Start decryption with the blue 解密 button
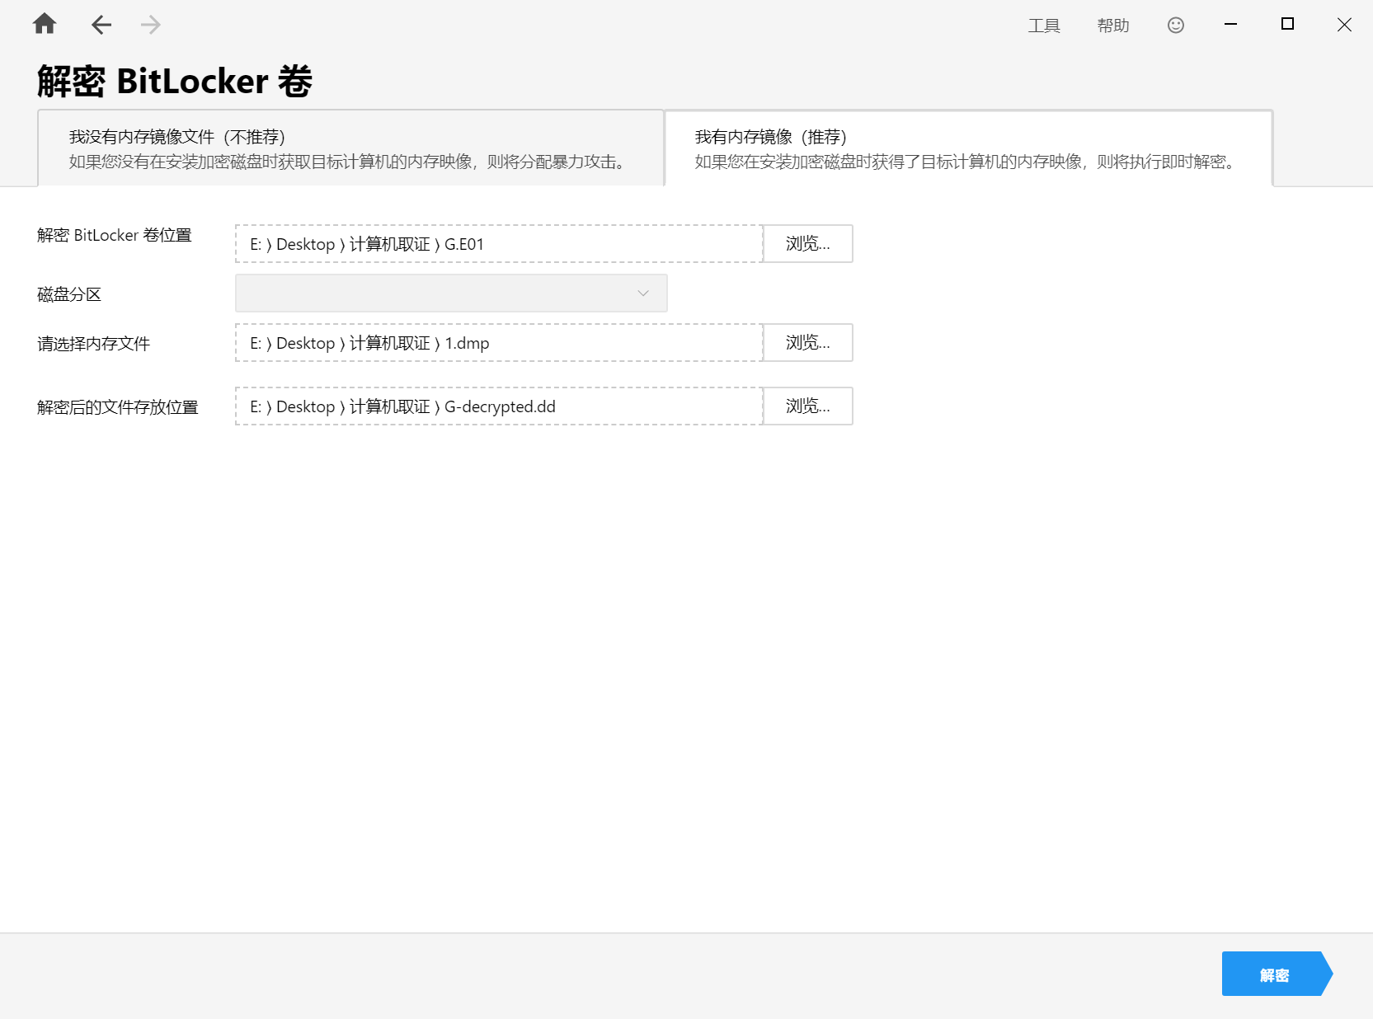The image size is (1373, 1019). pos(1277,974)
